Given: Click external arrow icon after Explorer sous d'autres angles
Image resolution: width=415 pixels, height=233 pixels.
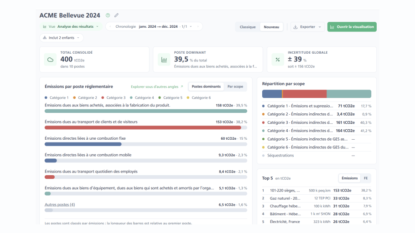Looking at the screenshot, I should (182, 86).
